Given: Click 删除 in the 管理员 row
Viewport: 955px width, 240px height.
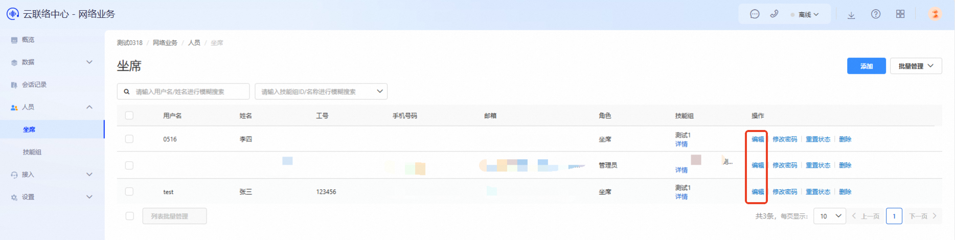Looking at the screenshot, I should tap(845, 165).
